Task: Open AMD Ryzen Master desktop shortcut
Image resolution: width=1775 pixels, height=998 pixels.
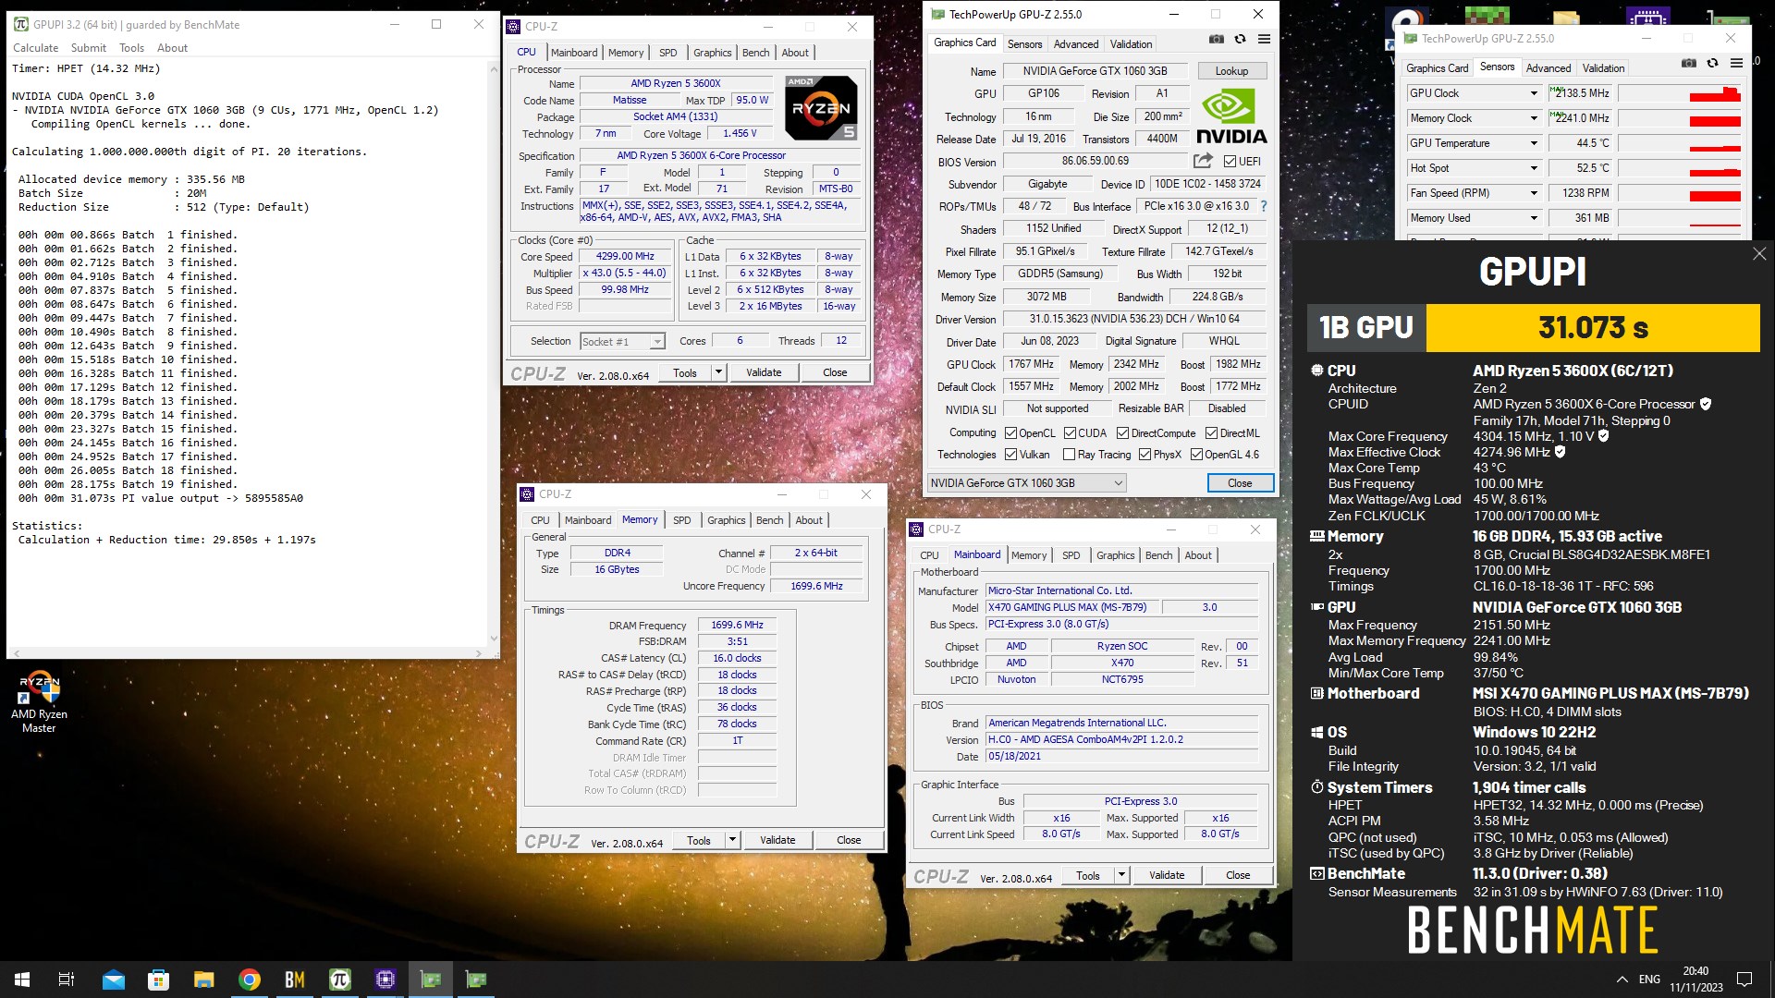Action: [x=39, y=702]
